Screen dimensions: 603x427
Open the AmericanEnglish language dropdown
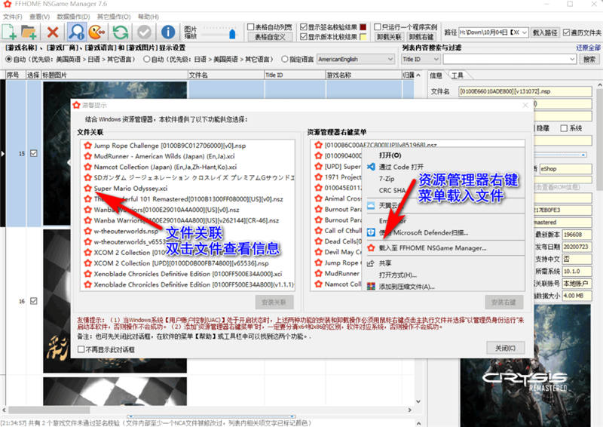(x=356, y=60)
